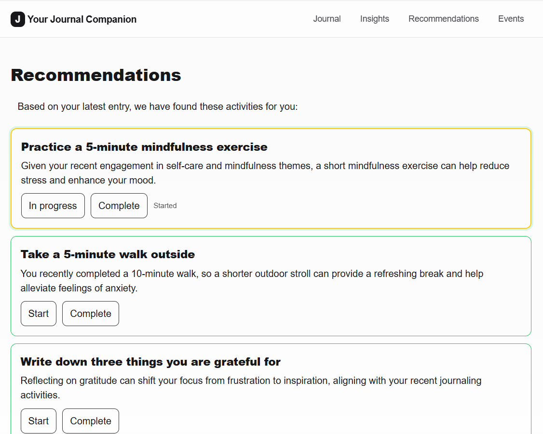Complete the gratitude writing activity
The width and height of the screenshot is (543, 434).
click(x=91, y=421)
